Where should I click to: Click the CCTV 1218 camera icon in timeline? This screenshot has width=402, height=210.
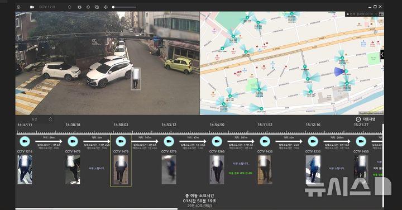pos(25,141)
